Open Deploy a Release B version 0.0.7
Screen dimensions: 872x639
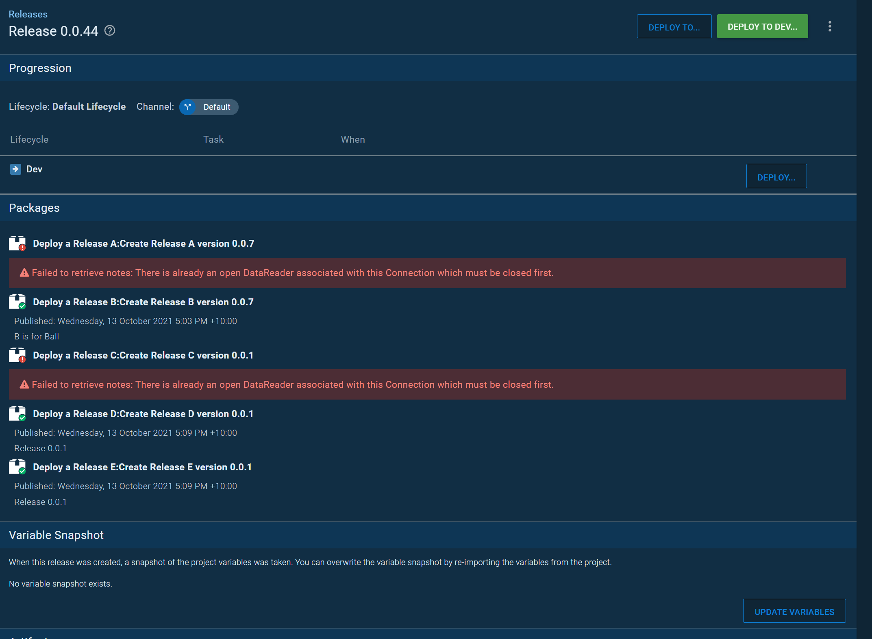point(143,302)
